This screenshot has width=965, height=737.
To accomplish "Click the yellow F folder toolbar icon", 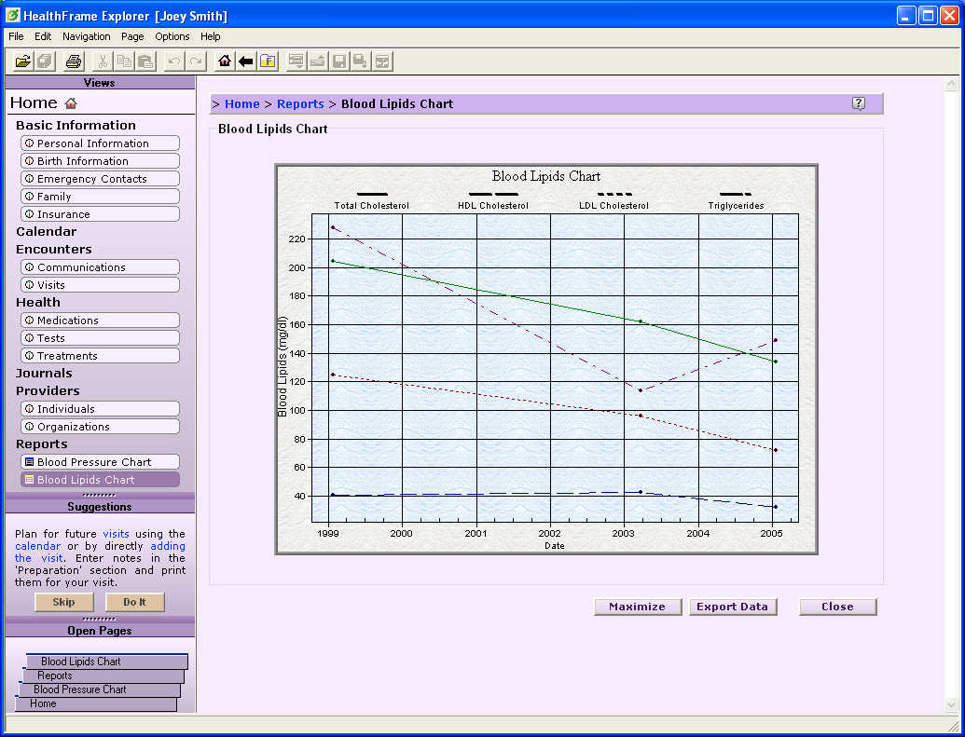I will coord(268,61).
